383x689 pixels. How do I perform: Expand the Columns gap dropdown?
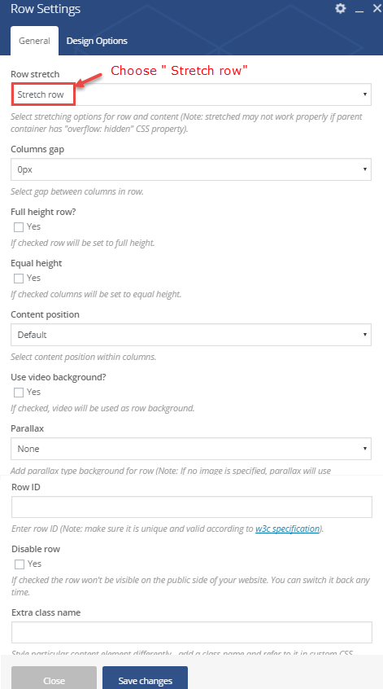click(x=191, y=169)
